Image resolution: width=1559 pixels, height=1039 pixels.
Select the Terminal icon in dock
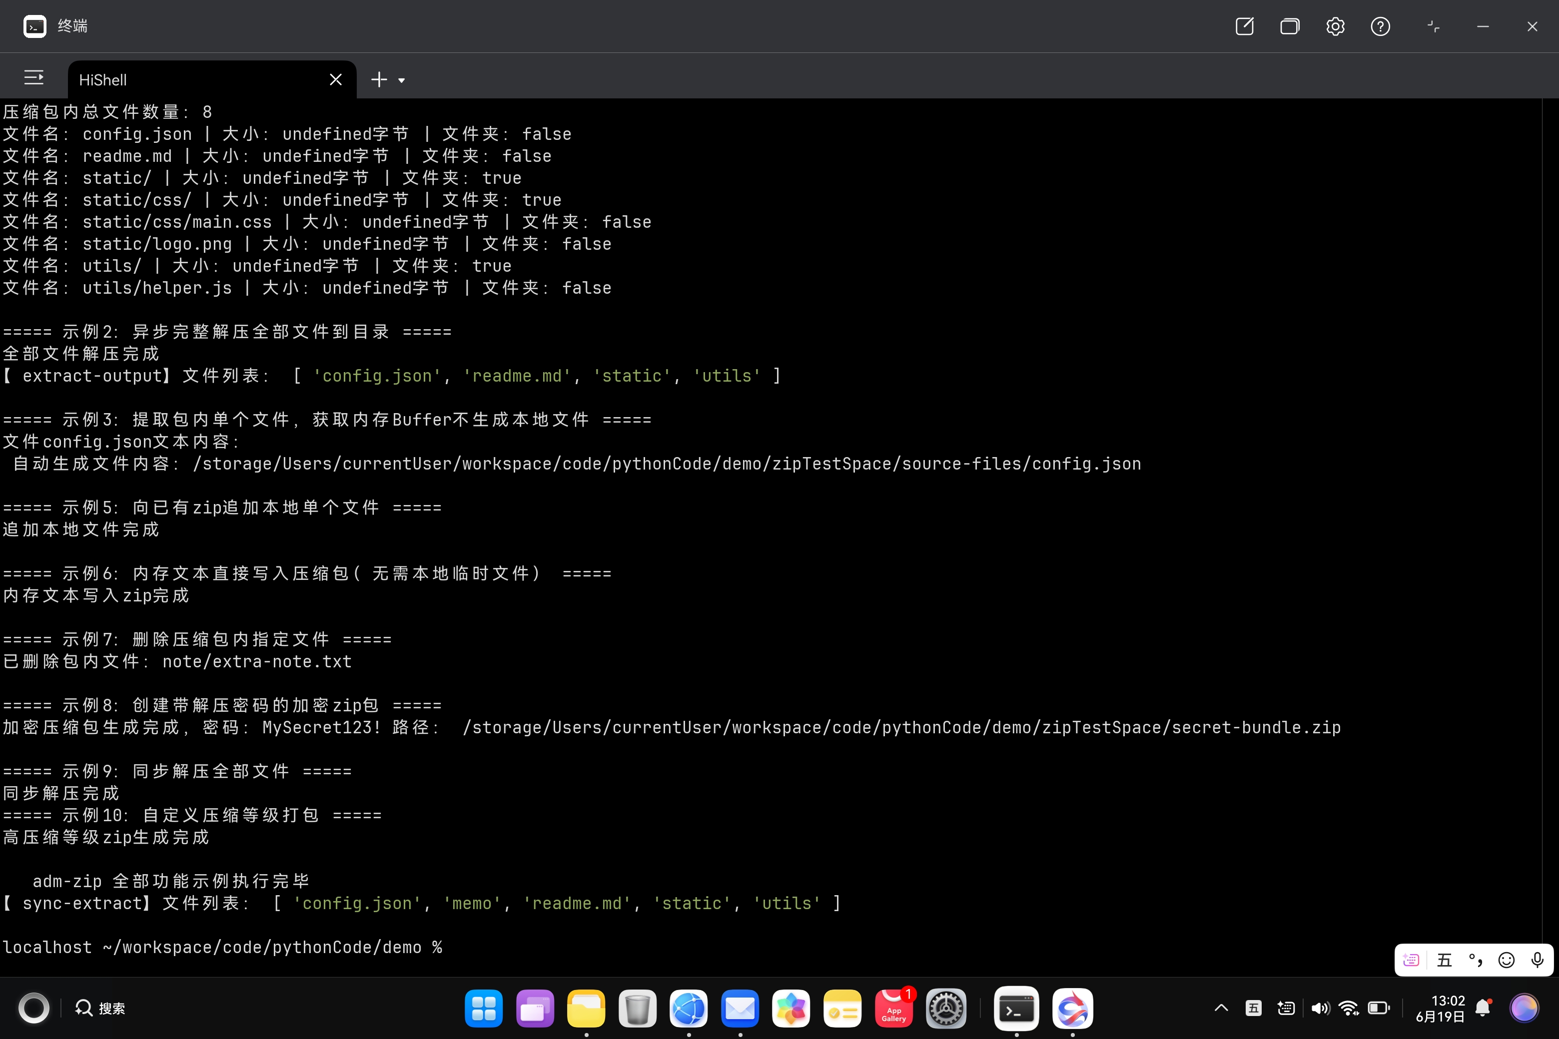[1016, 1009]
